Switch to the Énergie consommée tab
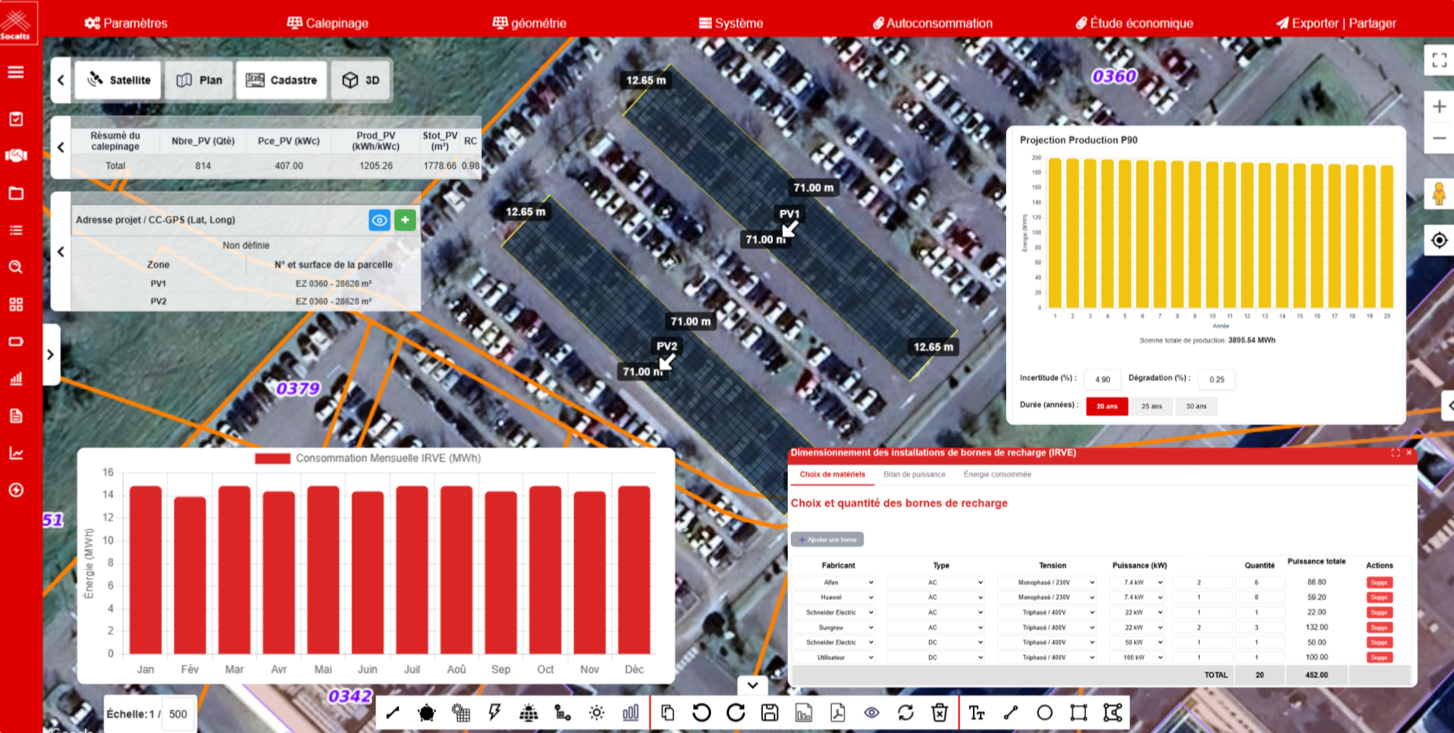1454x733 pixels. point(998,474)
